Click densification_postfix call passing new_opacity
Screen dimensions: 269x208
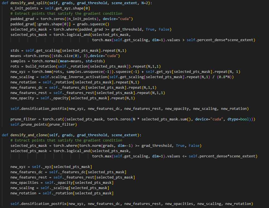click(x=129, y=109)
